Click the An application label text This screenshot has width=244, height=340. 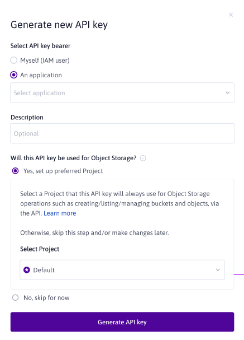click(41, 75)
